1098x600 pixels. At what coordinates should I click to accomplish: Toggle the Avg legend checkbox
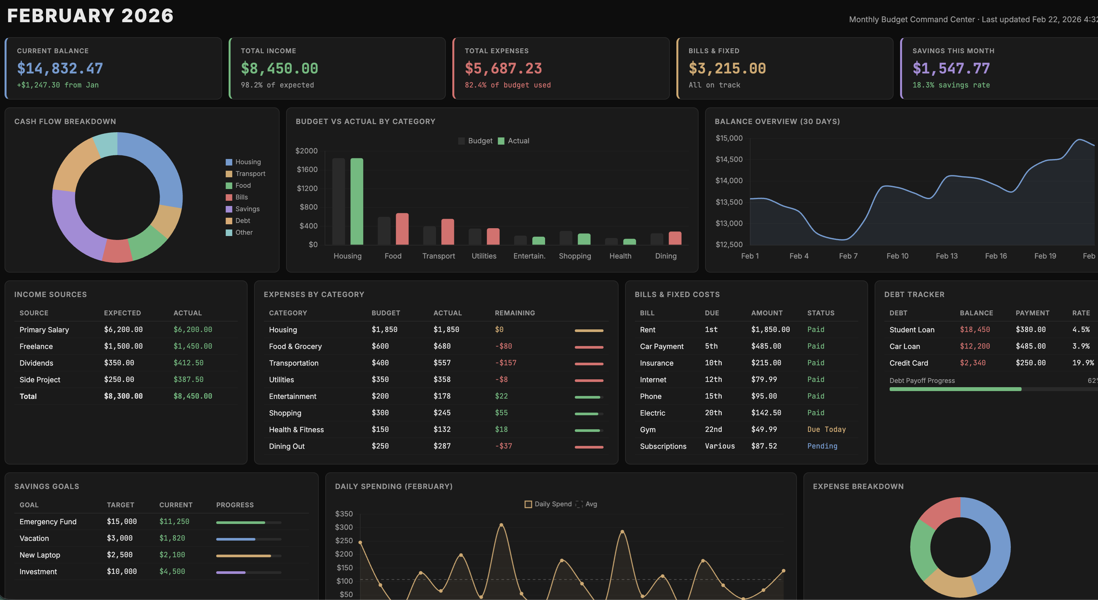(579, 504)
